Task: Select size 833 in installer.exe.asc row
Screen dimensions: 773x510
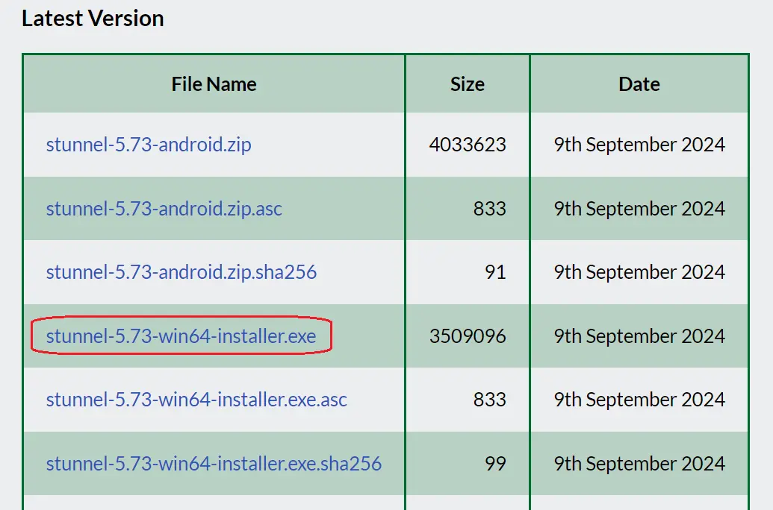Action: [489, 400]
